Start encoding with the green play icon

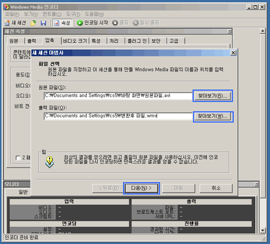(x=80, y=23)
